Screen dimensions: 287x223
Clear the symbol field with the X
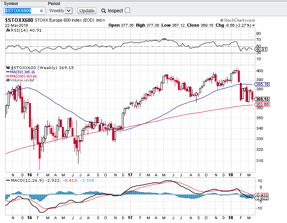[x=41, y=11]
